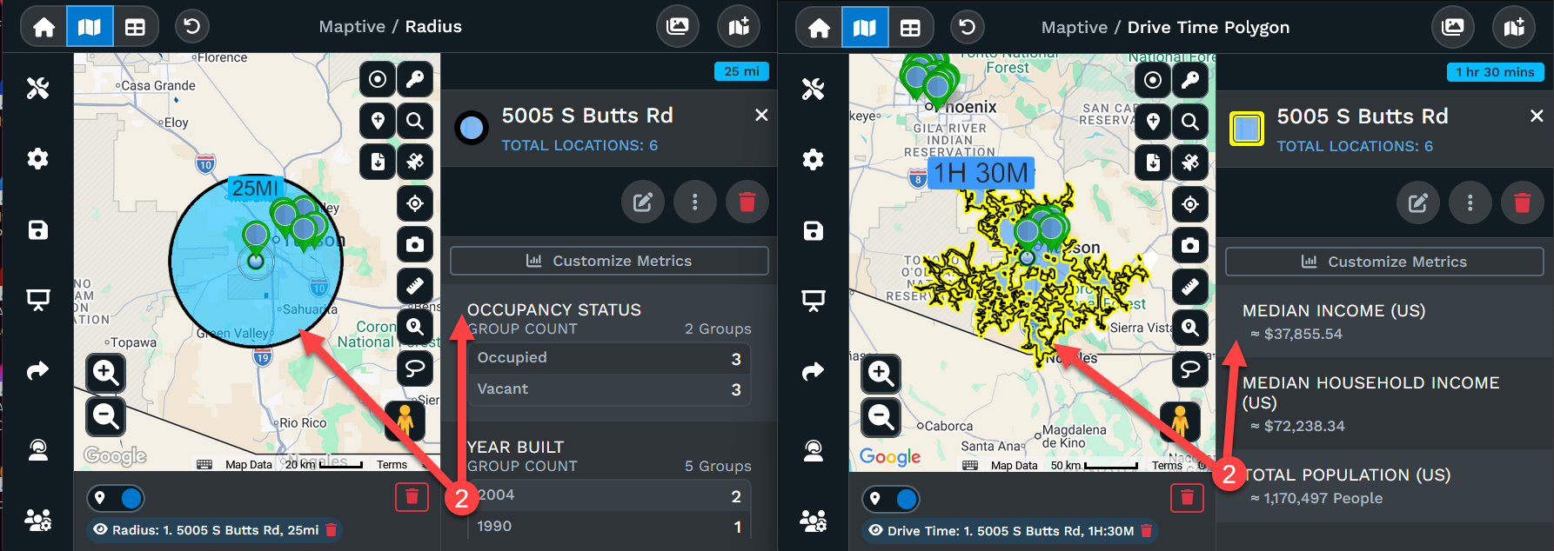
Task: Open team users icon in Radius sidebar
Action: (x=37, y=520)
